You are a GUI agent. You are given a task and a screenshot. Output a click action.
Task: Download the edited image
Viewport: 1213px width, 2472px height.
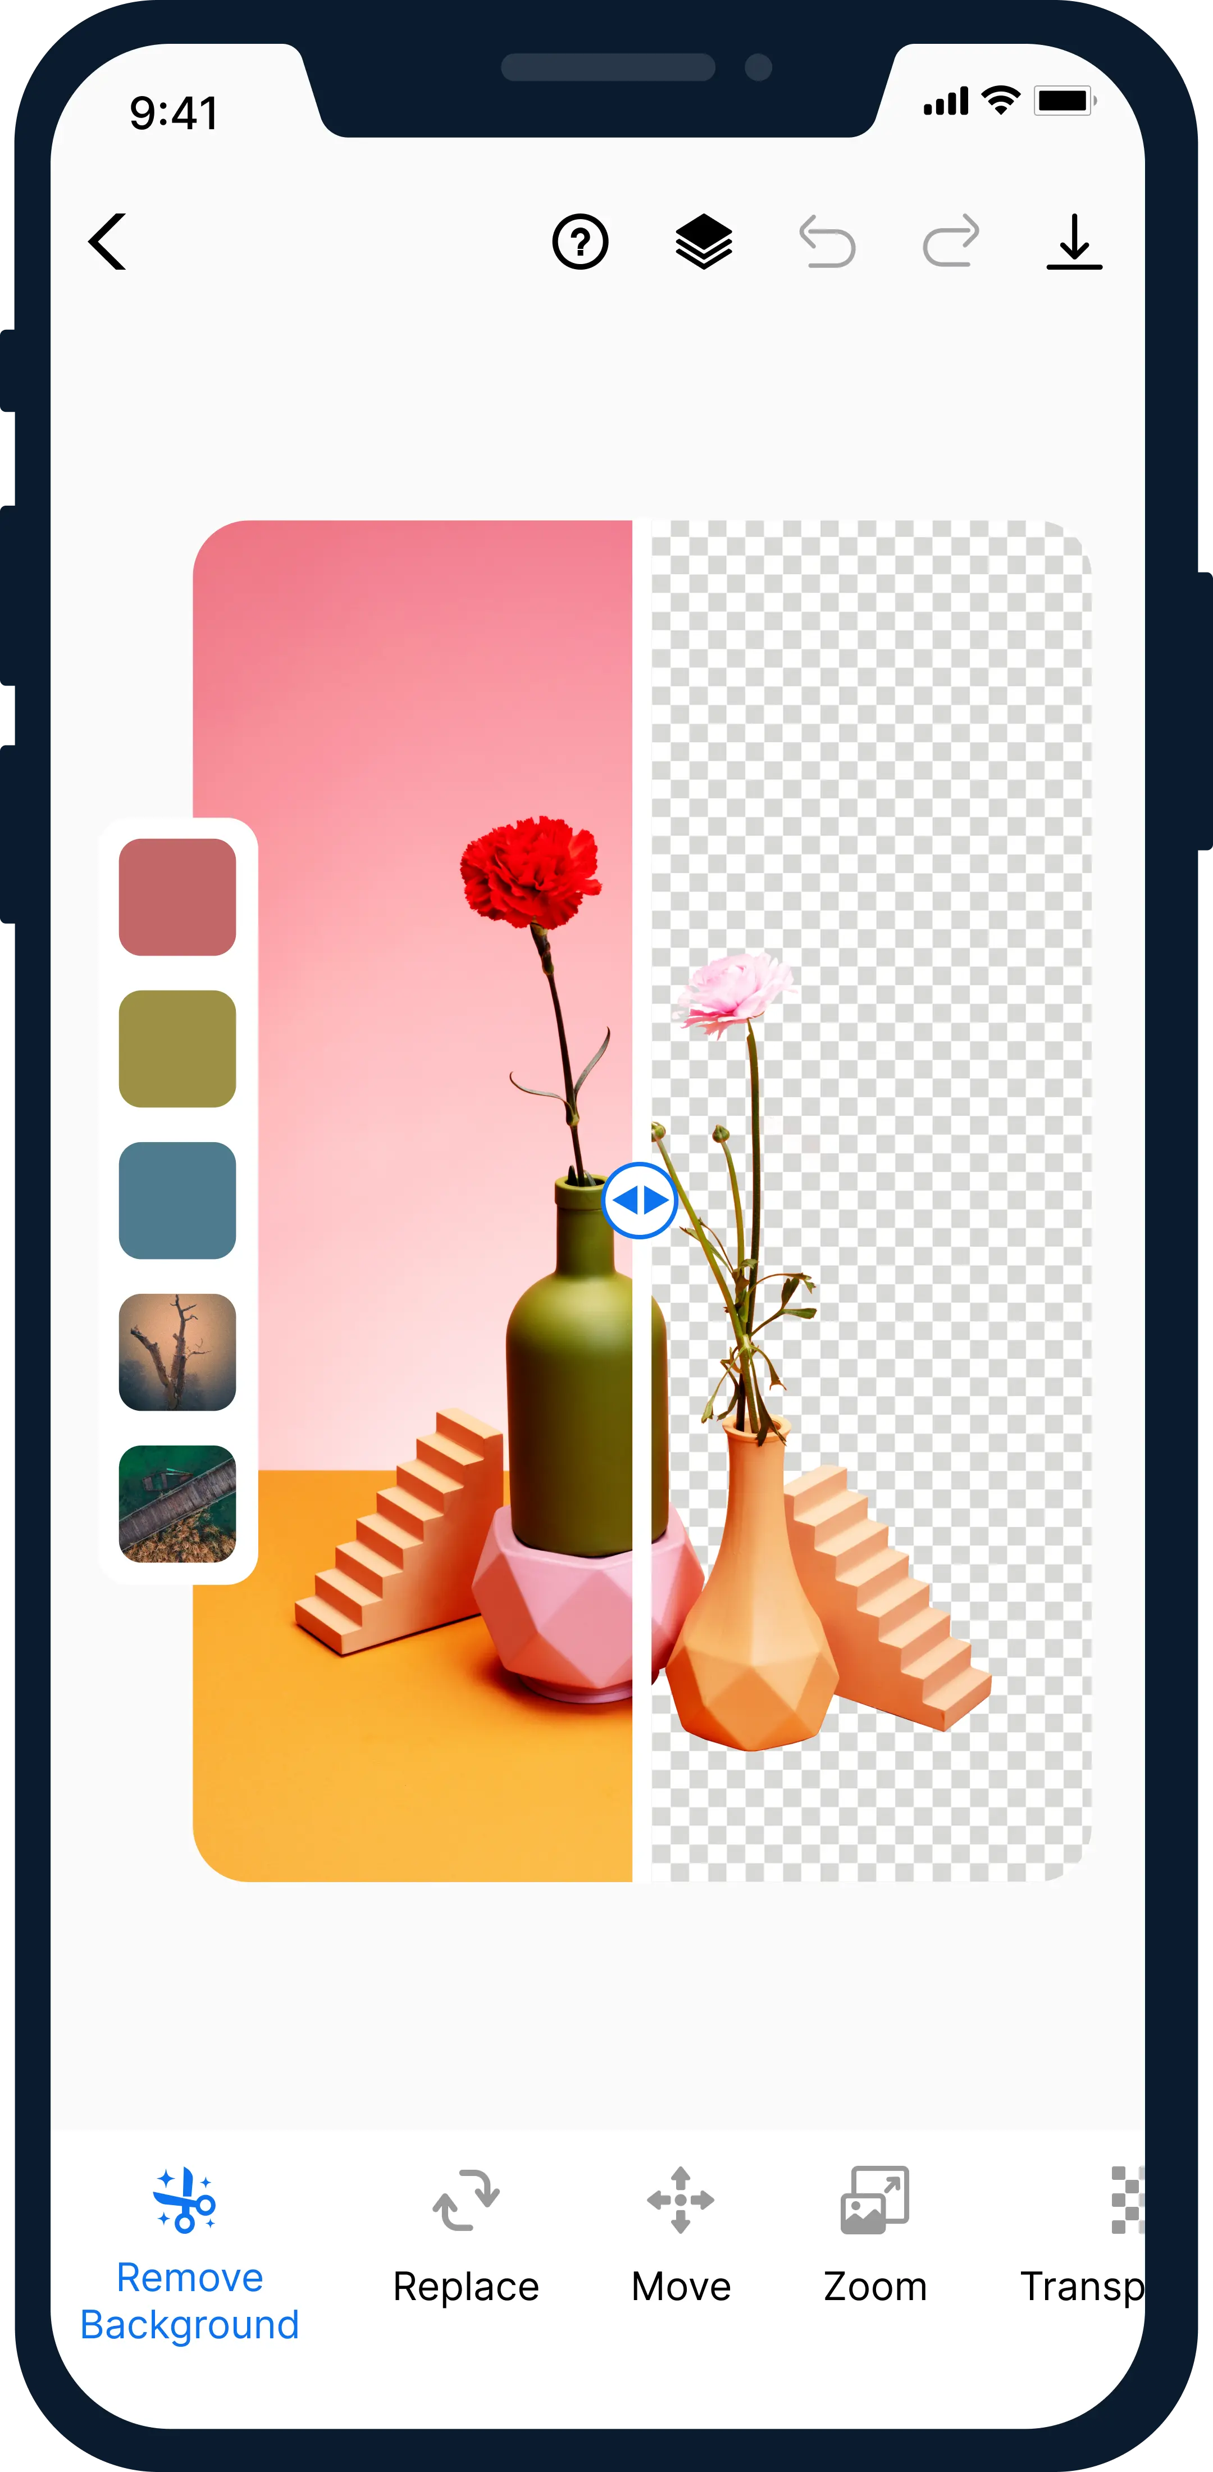pyautogui.click(x=1073, y=240)
